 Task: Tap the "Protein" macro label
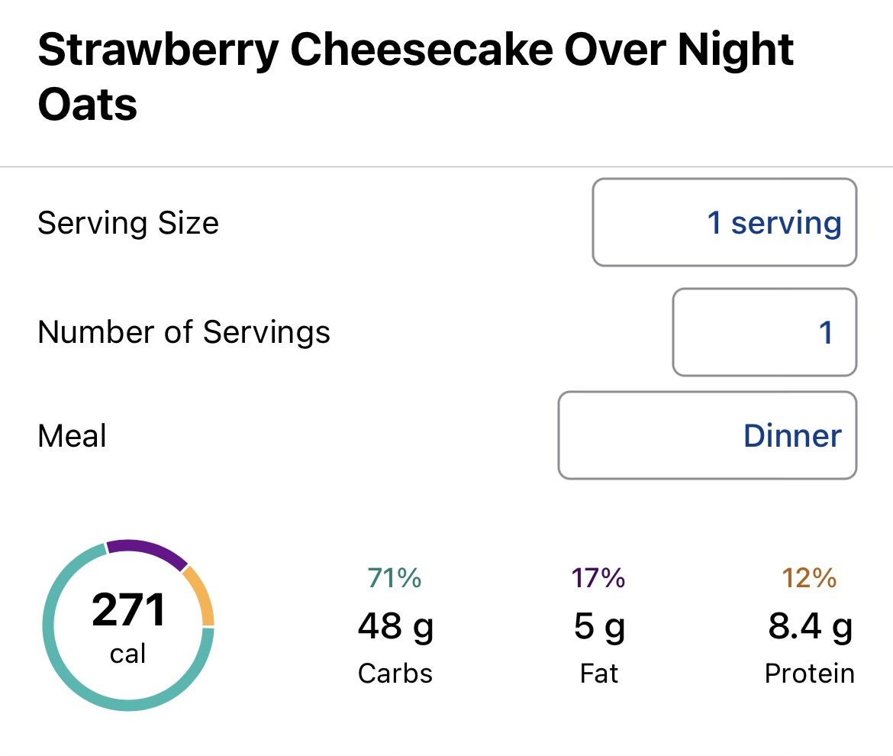pyautogui.click(x=809, y=674)
